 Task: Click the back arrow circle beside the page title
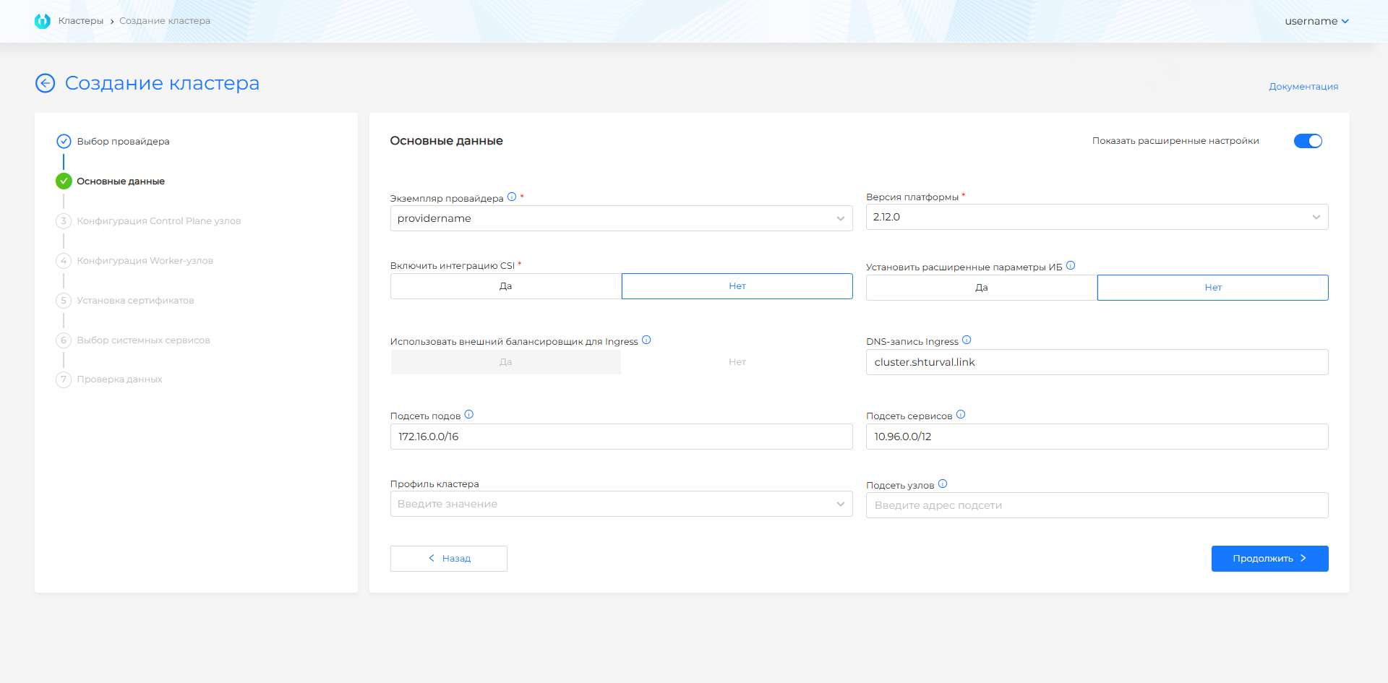[x=45, y=83]
